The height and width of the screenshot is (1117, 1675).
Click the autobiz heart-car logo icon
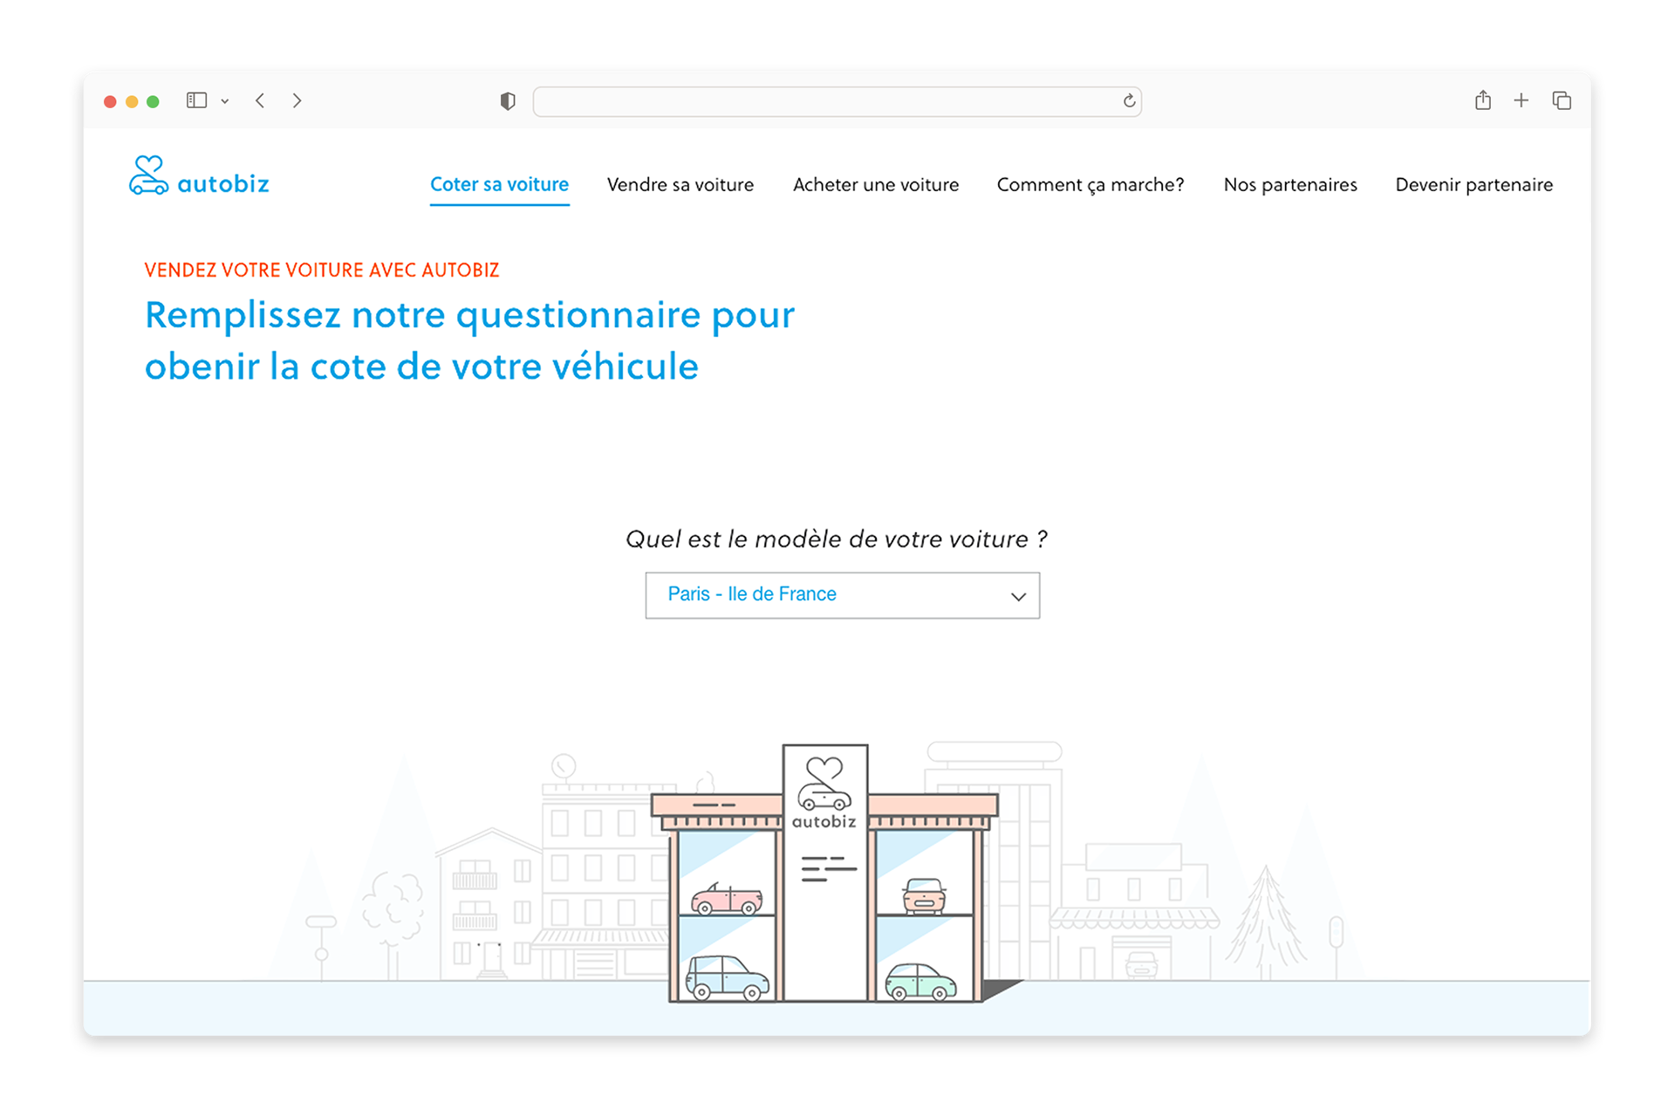coord(148,175)
